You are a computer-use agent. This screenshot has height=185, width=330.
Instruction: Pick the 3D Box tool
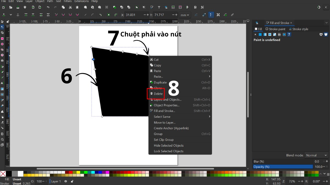coord(2,54)
